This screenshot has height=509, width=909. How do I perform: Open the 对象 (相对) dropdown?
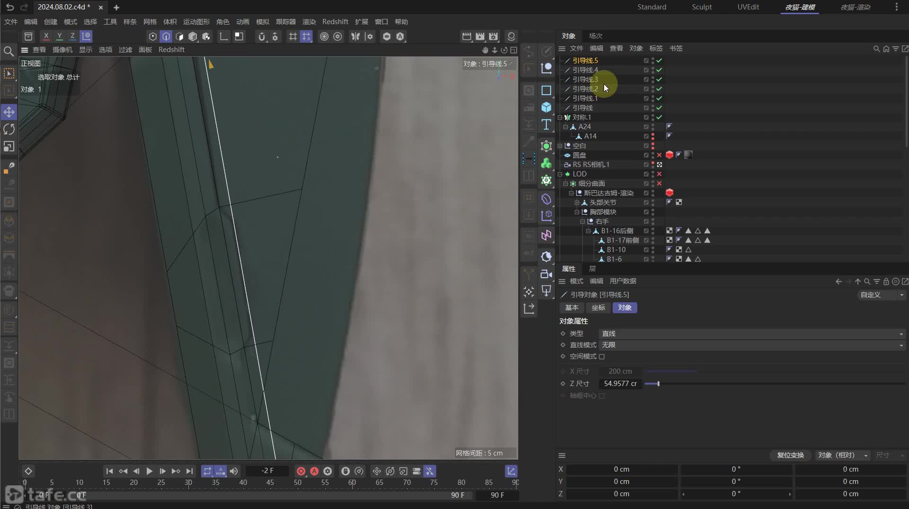[842, 455]
